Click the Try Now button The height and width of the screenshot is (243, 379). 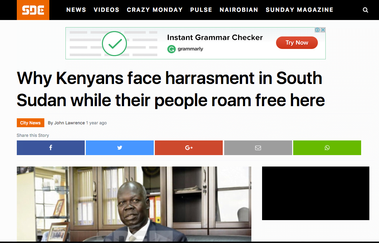coord(297,43)
